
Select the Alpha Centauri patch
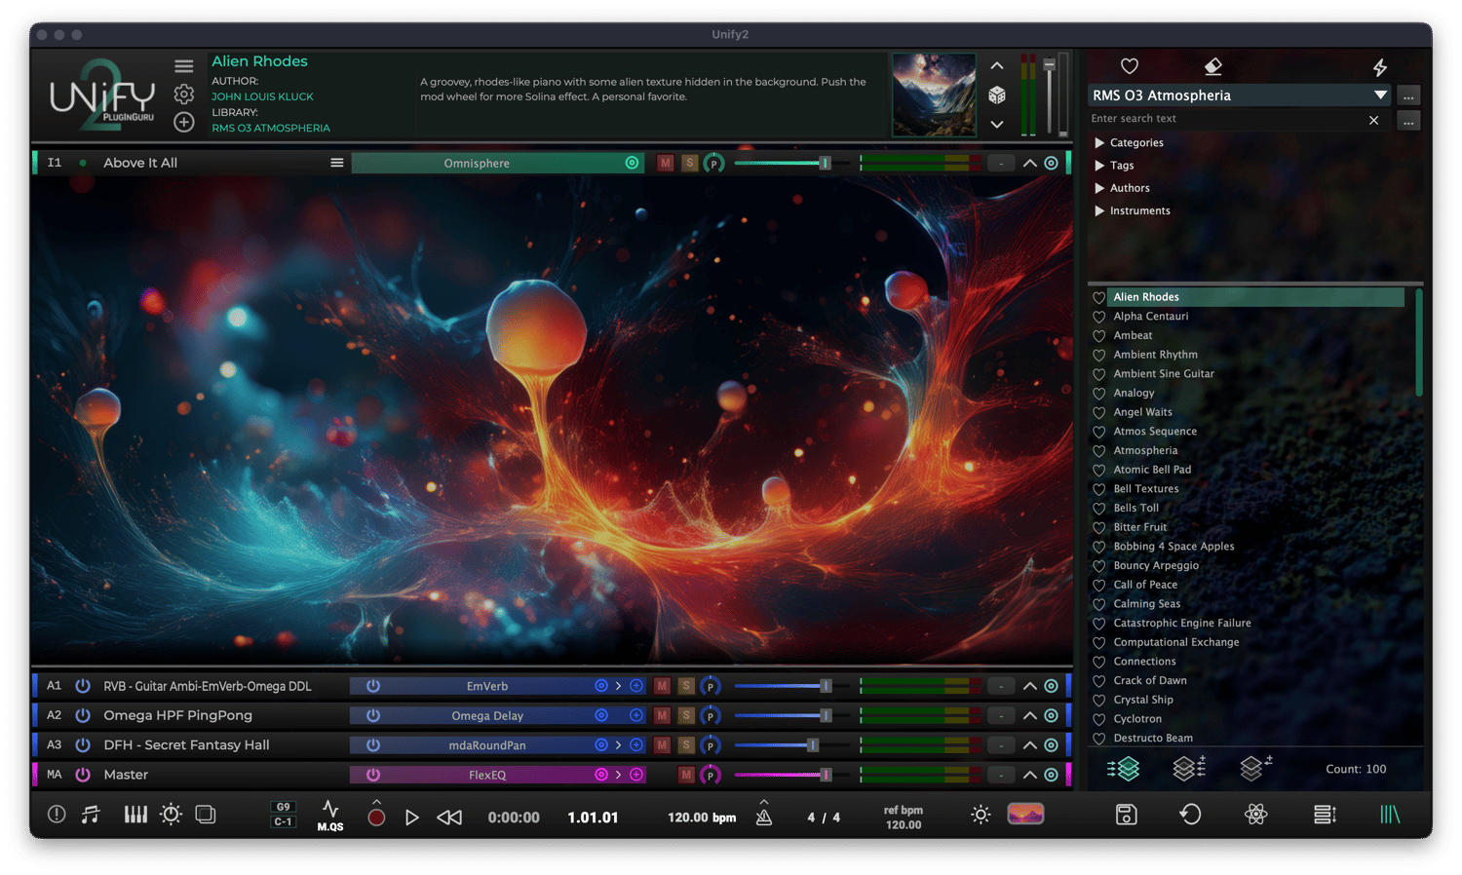1150,317
